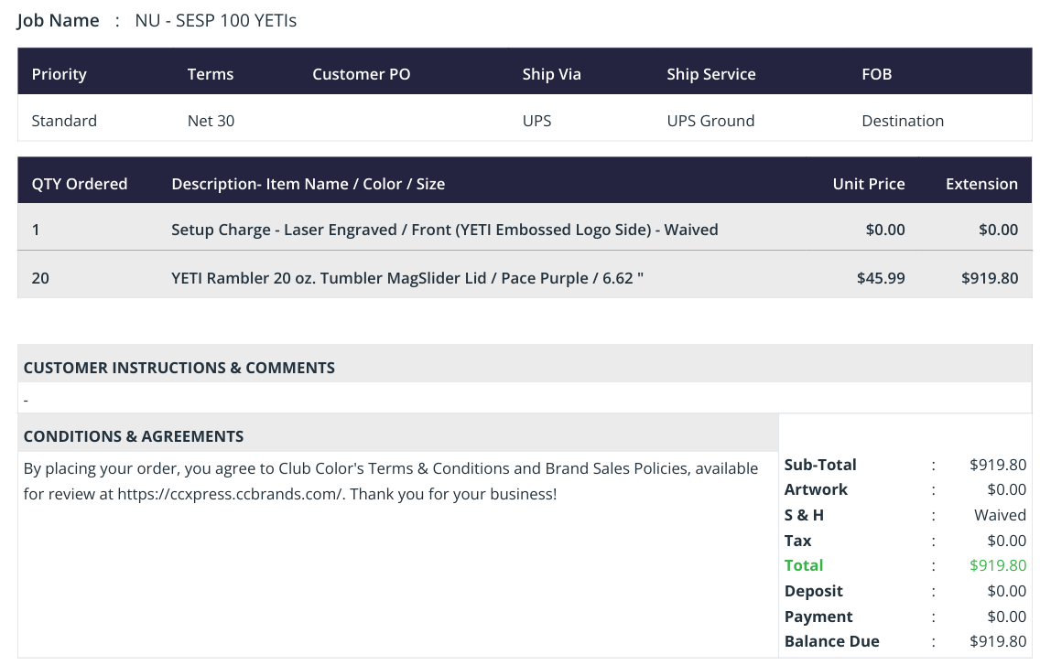Click the 'Artwork' label

point(816,489)
